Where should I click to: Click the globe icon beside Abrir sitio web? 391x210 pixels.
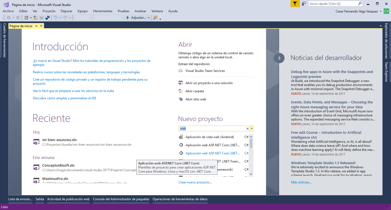click(181, 99)
